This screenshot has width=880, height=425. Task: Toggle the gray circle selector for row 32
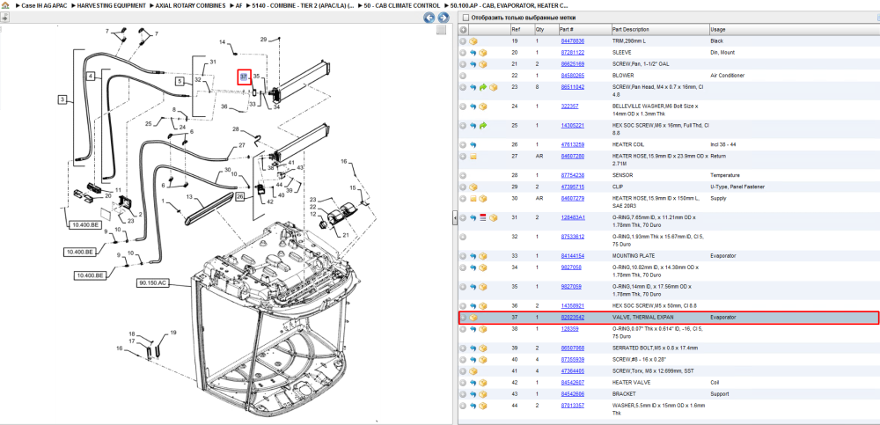[463, 237]
